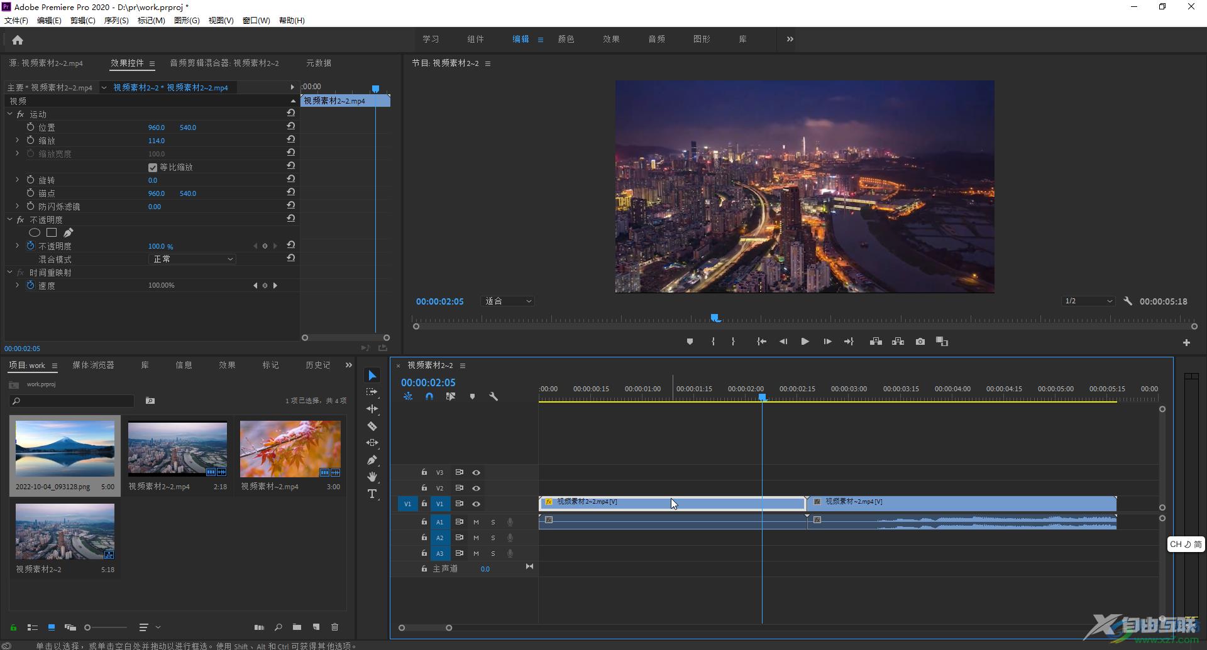1207x650 pixels.
Task: Click Mark Out bracket button
Action: pos(733,342)
